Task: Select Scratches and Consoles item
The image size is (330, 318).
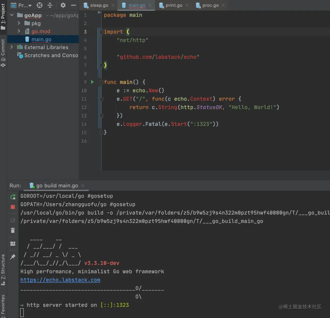Action: 43,55
